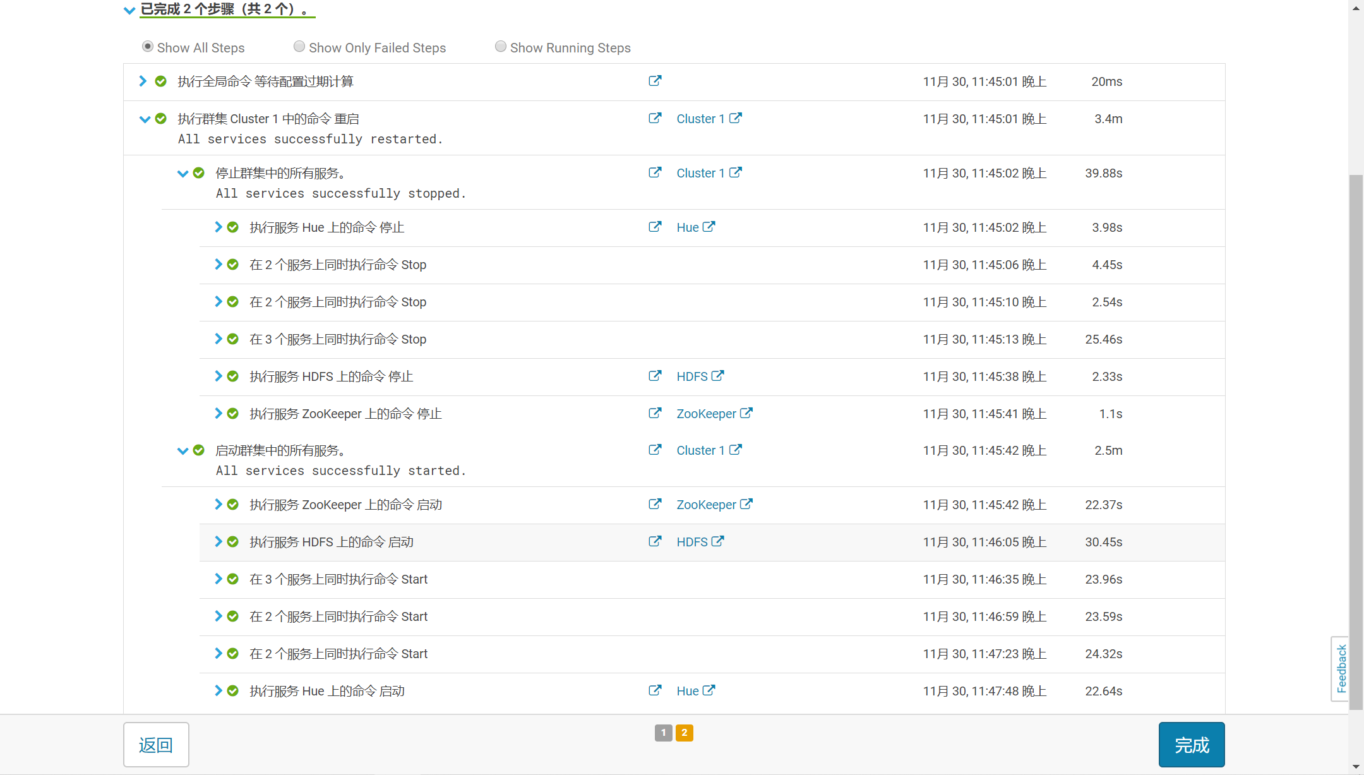Select Show Running Steps option
Viewport: 1364px width, 775px height.
click(501, 47)
